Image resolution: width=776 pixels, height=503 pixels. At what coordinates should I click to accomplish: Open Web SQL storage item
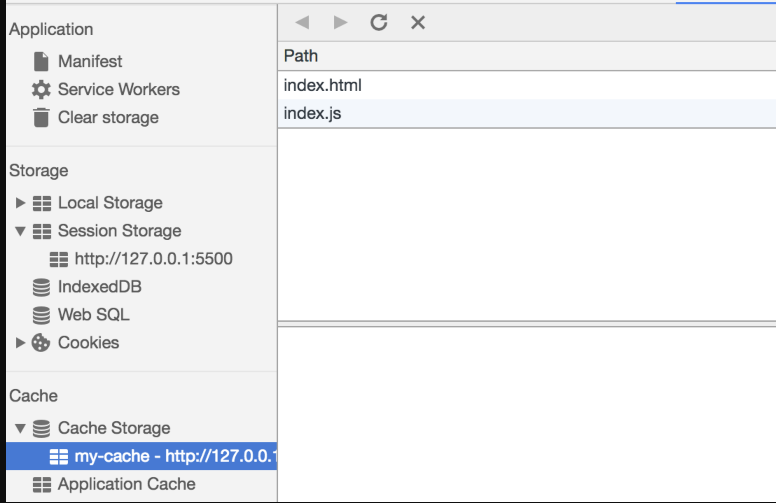93,314
